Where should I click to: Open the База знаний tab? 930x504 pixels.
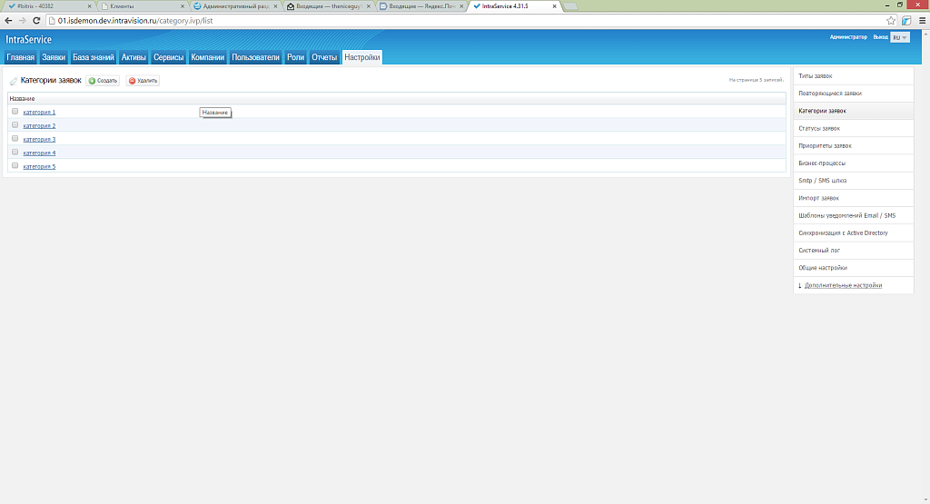coord(94,57)
